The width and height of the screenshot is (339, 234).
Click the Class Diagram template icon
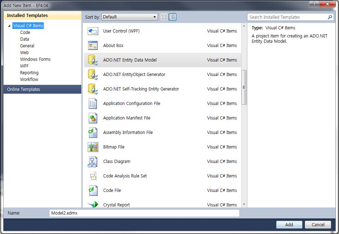(x=93, y=162)
